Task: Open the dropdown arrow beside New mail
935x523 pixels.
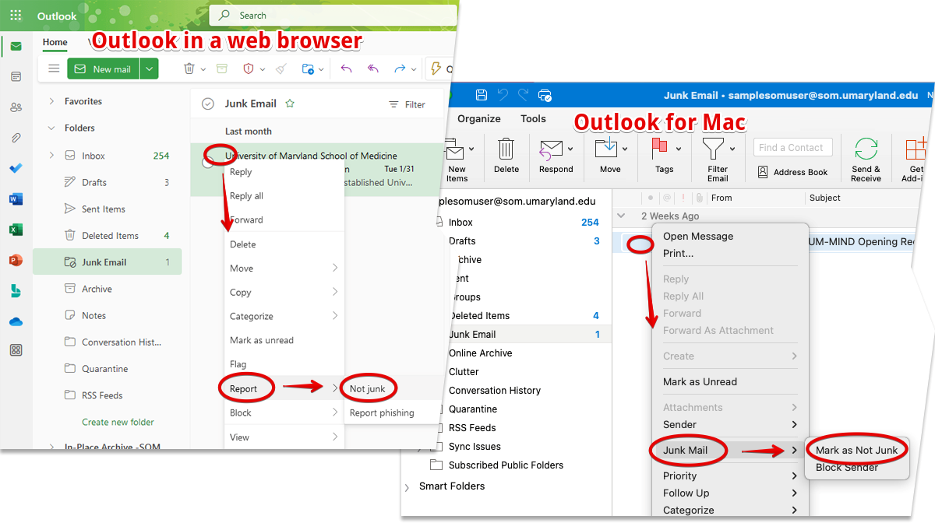Action: pos(149,69)
